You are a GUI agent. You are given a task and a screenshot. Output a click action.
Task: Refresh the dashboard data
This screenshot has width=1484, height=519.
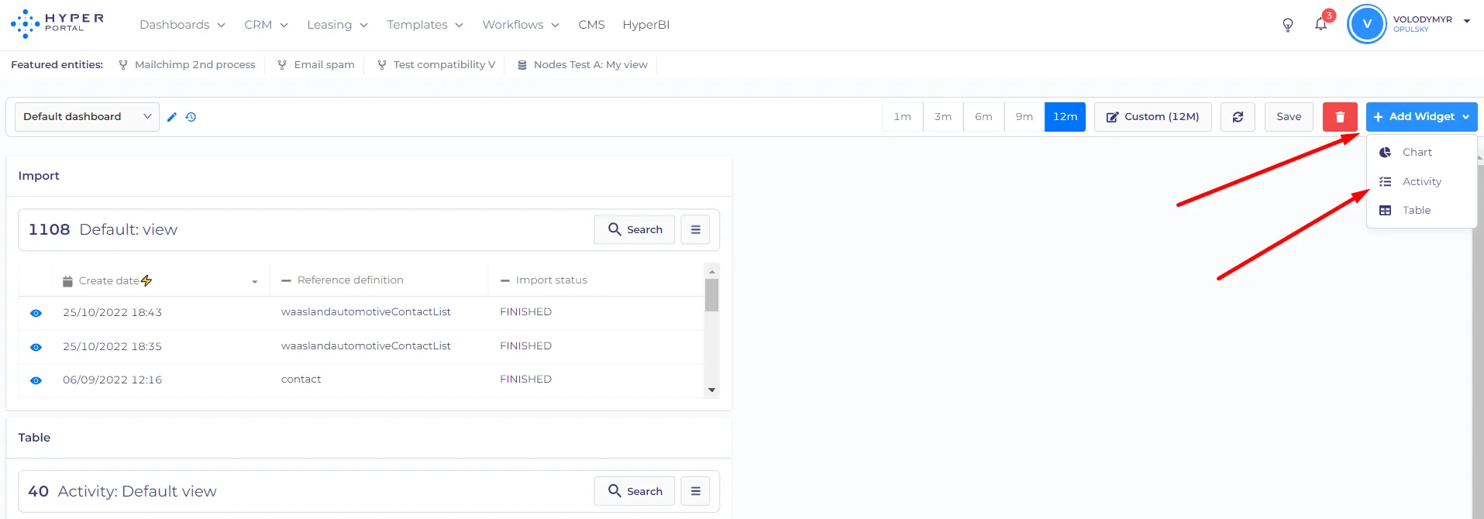click(x=1238, y=117)
